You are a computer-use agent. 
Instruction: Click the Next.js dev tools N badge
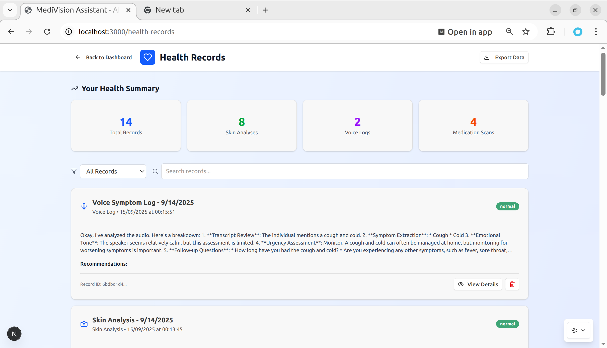(x=14, y=334)
